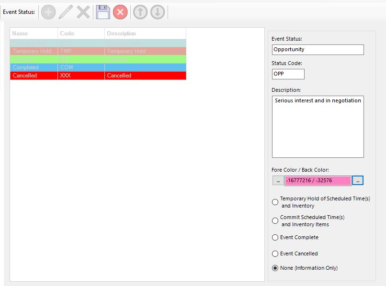Viewport: 386px width, 286px height.
Task: Select None (Information Only) radio button
Action: tap(275, 268)
